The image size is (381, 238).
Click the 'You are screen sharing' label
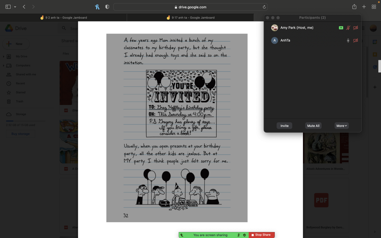pos(210,235)
